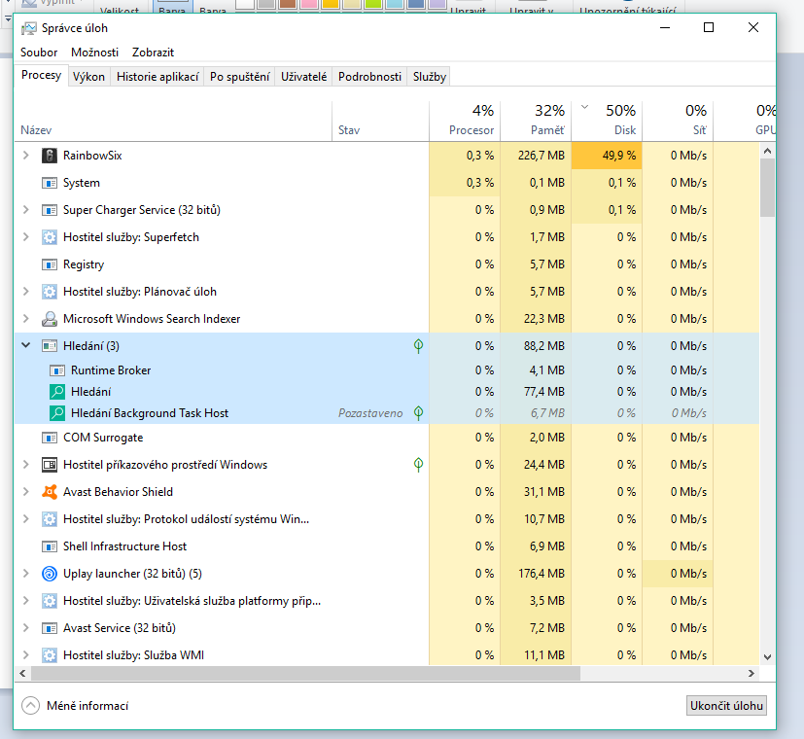
Task: Expand the RainbowSix process group
Action: pos(25,156)
